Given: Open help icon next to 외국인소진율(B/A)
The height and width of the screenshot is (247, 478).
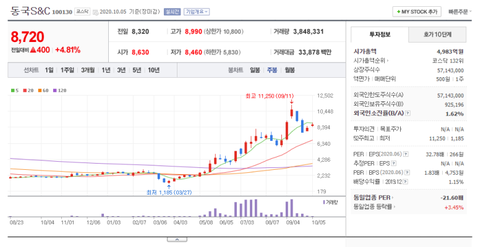Looking at the screenshot, I should tap(408, 113).
